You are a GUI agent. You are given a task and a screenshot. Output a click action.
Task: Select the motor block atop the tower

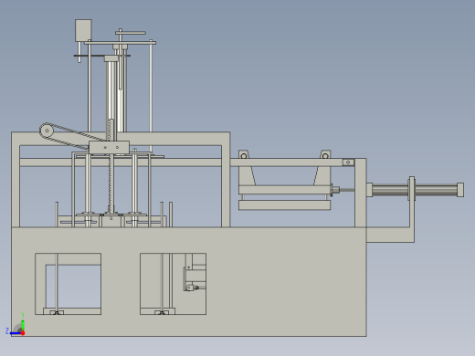tap(83, 30)
